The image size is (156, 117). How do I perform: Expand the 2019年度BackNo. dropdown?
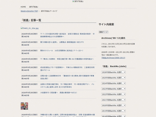[114, 111]
